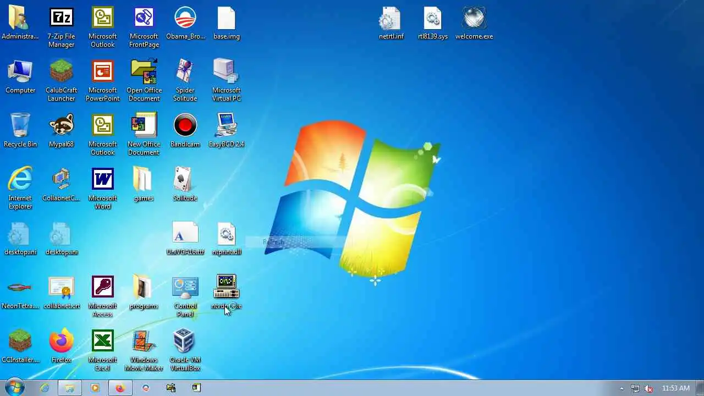Click the muted volume tray icon
The width and height of the screenshot is (704, 396).
coord(648,388)
